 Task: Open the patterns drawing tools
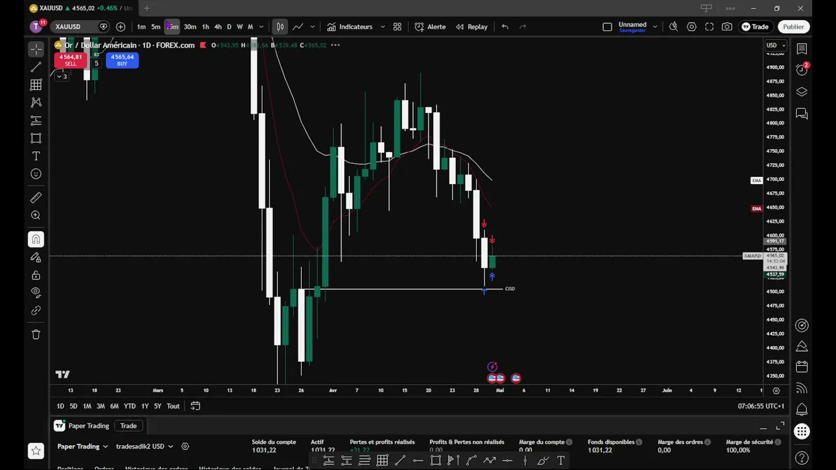[x=36, y=102]
